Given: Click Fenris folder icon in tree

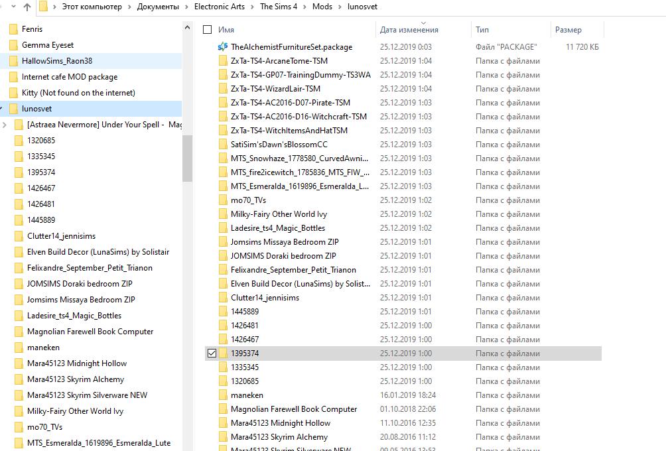Looking at the screenshot, I should coord(13,29).
